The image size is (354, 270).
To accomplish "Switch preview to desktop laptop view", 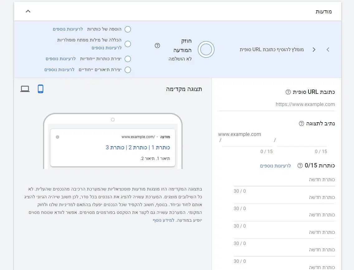I will coord(25,89).
